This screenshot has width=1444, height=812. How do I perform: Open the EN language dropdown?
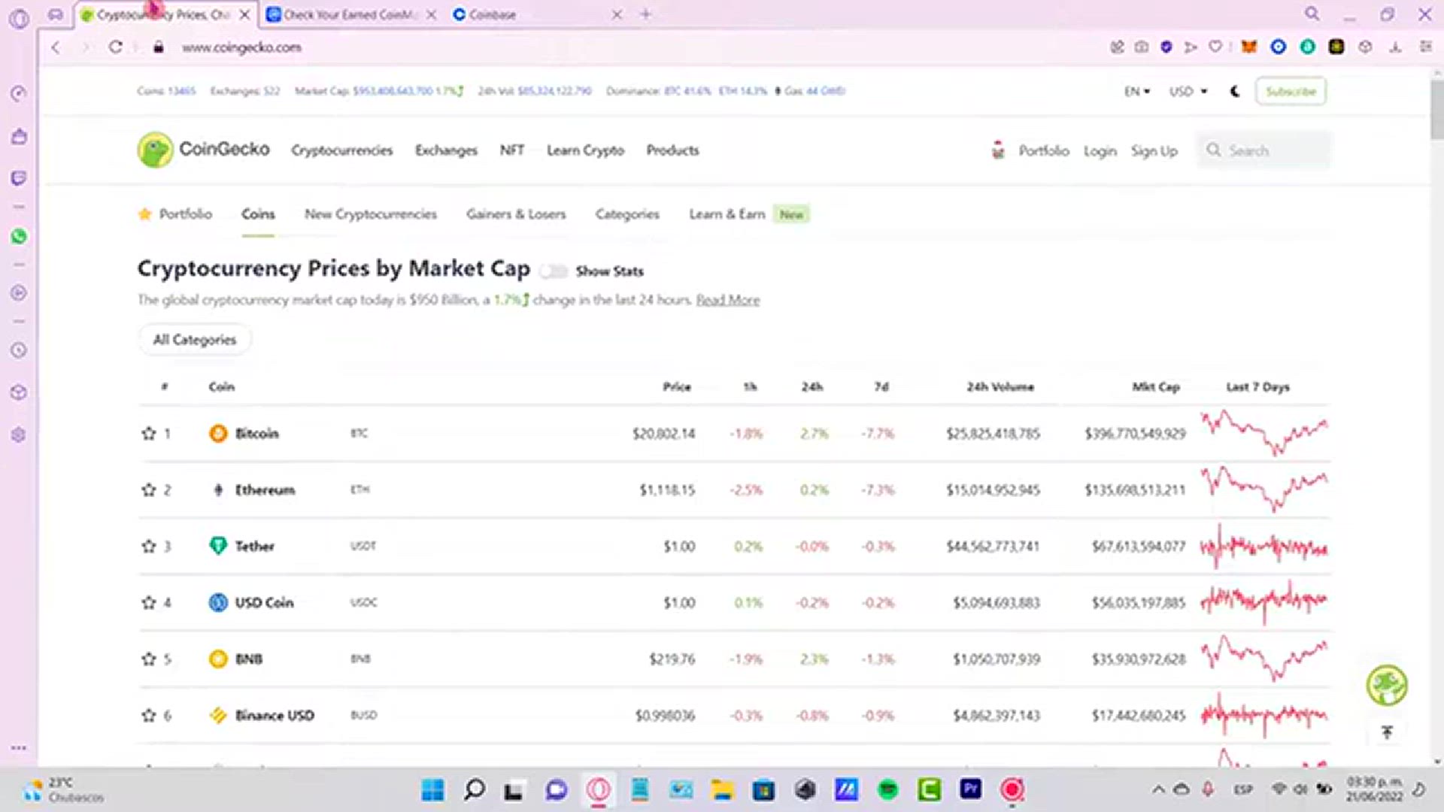click(x=1137, y=91)
